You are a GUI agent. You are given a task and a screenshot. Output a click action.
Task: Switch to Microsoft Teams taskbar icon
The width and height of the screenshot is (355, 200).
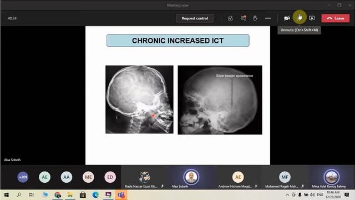(x=121, y=195)
